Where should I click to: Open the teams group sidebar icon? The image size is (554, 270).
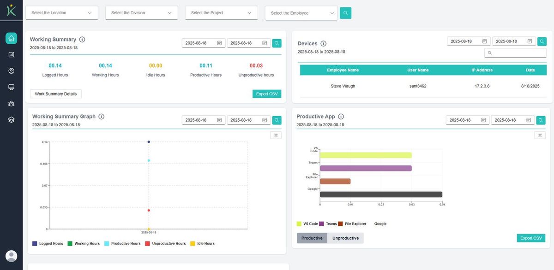click(x=11, y=104)
